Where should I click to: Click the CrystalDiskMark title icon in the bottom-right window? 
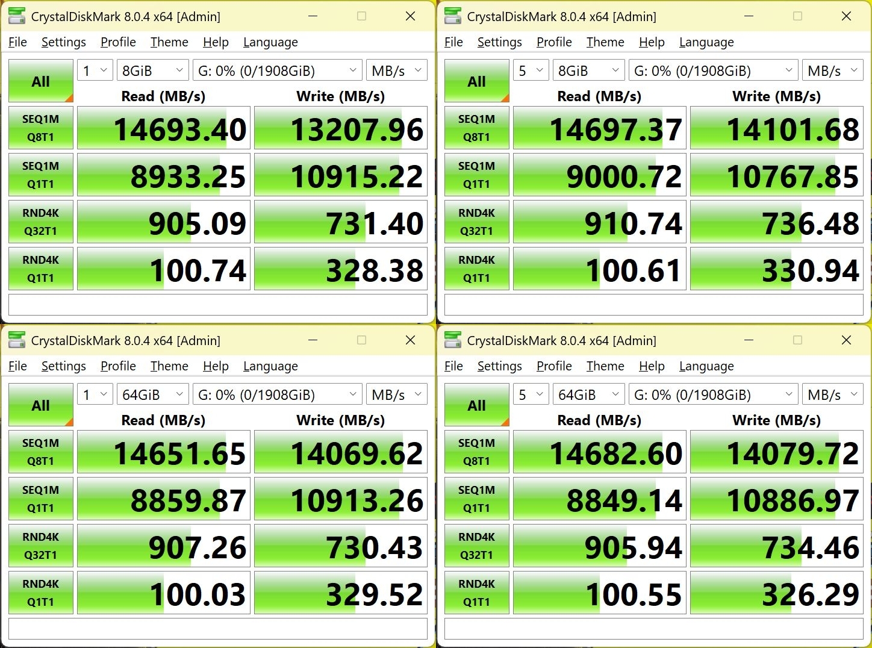coord(453,340)
